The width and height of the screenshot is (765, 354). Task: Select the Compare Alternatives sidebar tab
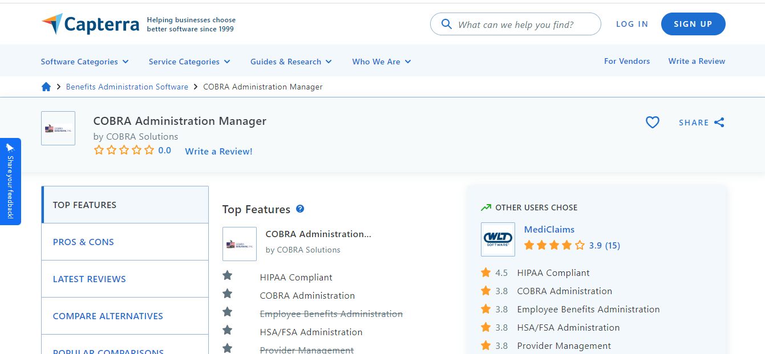click(125, 316)
